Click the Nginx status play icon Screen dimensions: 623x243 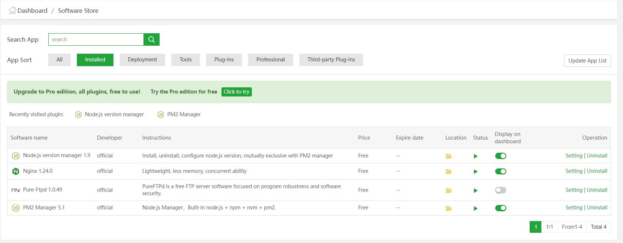pyautogui.click(x=475, y=171)
